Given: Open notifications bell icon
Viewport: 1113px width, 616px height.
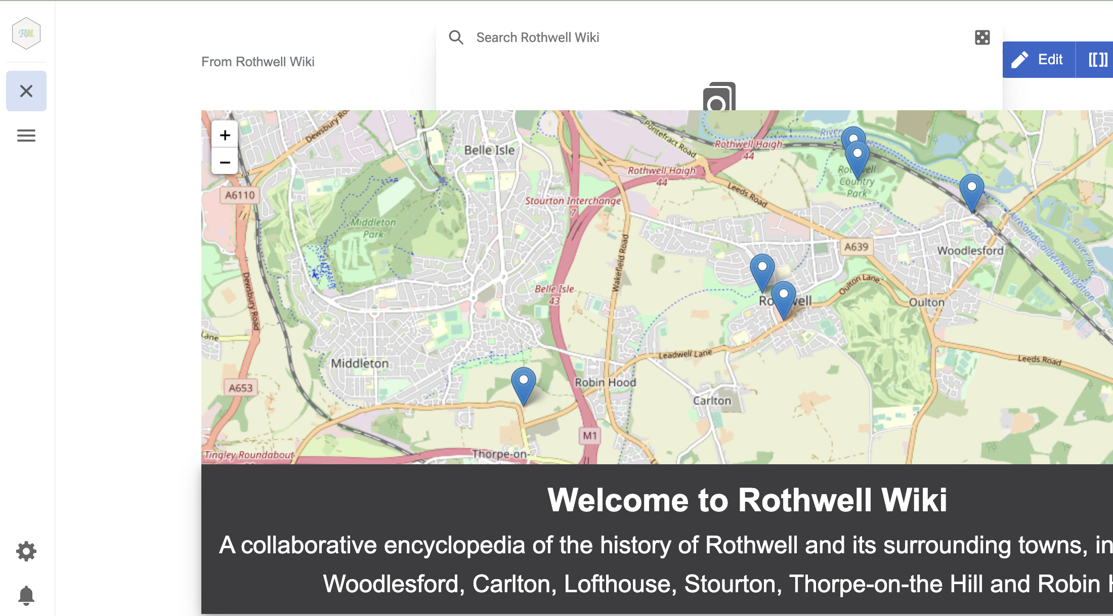Looking at the screenshot, I should point(26,595).
